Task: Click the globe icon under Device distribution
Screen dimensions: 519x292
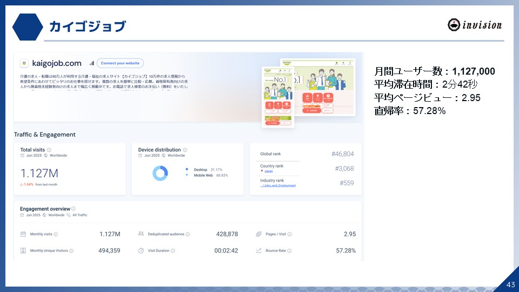Action: coord(164,156)
